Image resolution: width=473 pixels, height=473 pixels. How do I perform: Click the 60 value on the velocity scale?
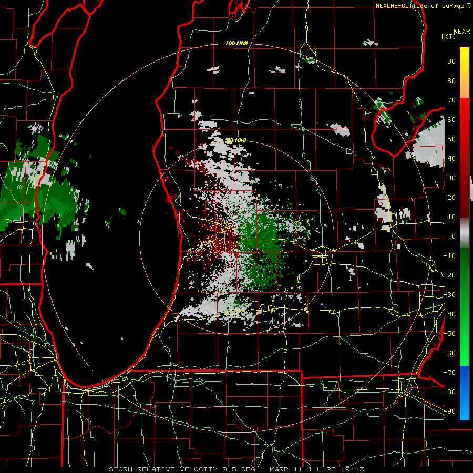tap(451, 119)
